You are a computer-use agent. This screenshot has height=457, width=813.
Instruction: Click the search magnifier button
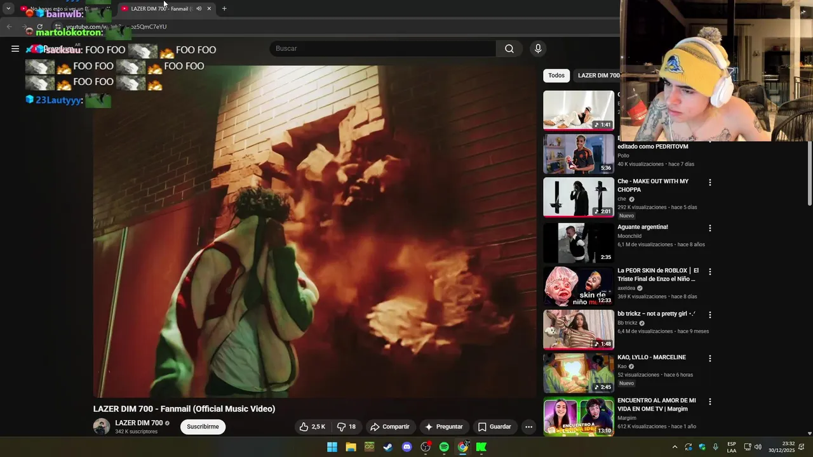click(509, 49)
